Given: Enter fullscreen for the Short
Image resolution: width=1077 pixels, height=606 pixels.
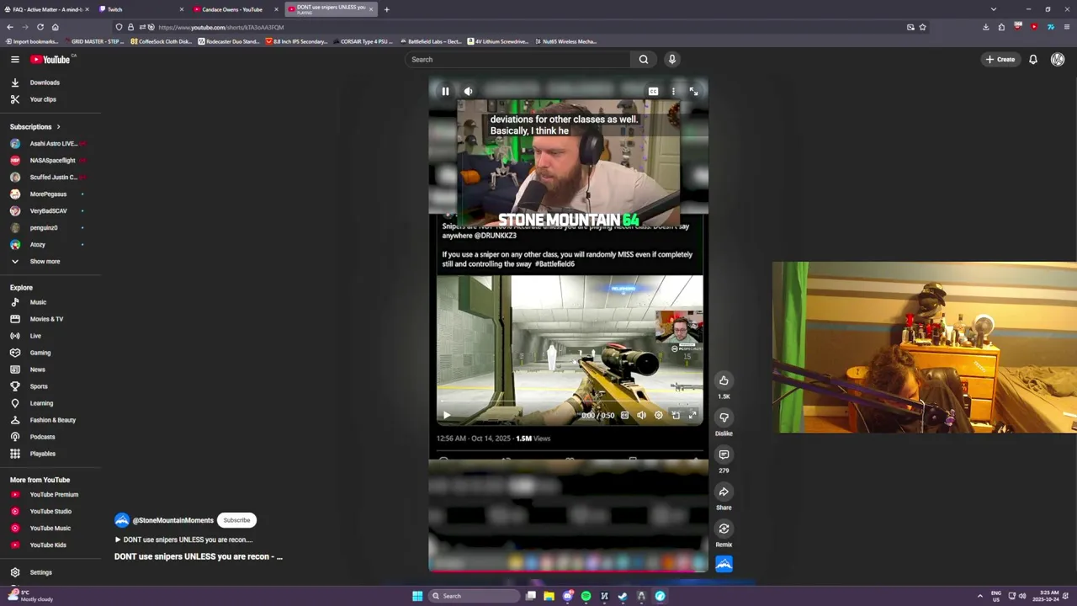Looking at the screenshot, I should point(693,91).
